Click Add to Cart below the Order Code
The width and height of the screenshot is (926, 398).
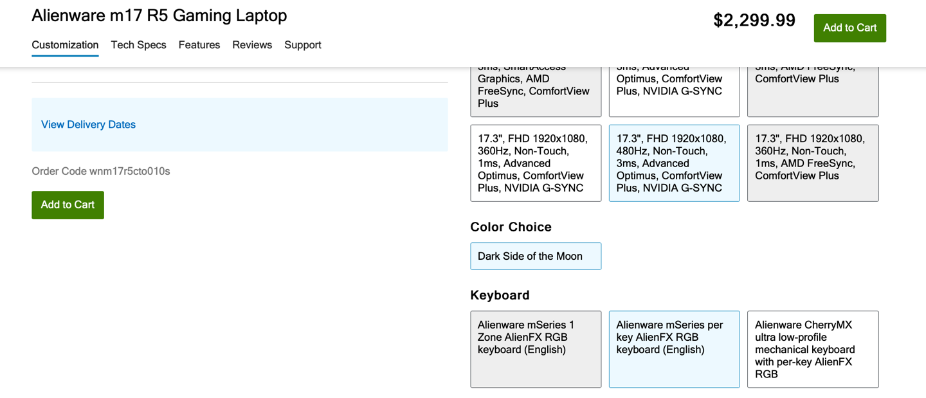pos(68,205)
